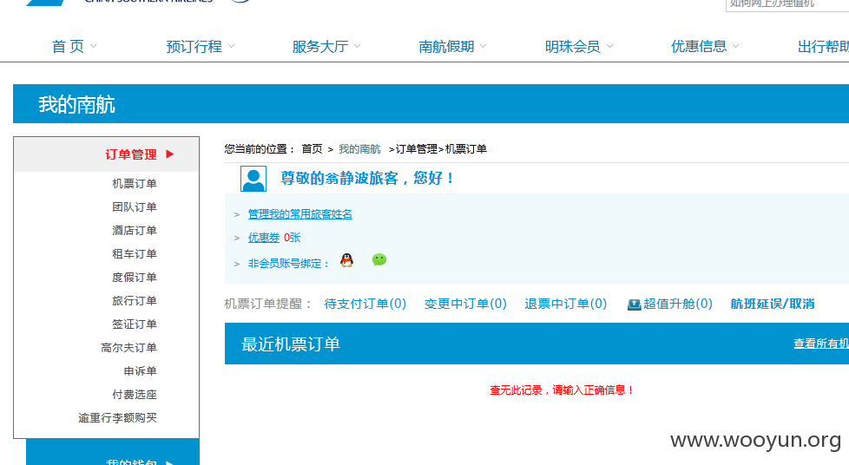Screen dimensions: 849x465
Task: Select 订单管理 sidebar section header
Action: pyautogui.click(x=107, y=154)
